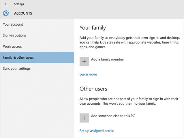Click the Accounts gear icon

(6, 13)
